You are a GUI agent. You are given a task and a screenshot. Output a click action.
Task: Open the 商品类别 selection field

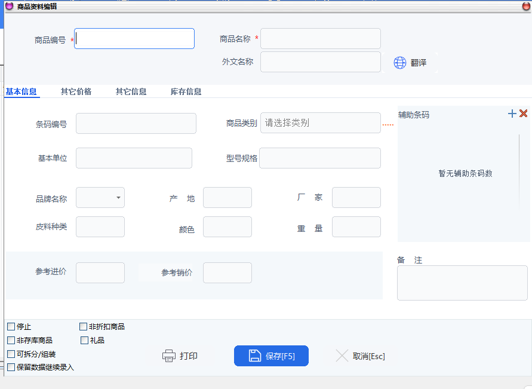320,123
